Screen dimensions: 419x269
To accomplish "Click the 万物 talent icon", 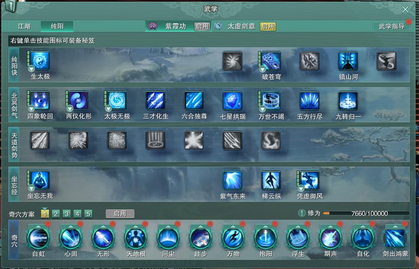I will (x=233, y=238).
